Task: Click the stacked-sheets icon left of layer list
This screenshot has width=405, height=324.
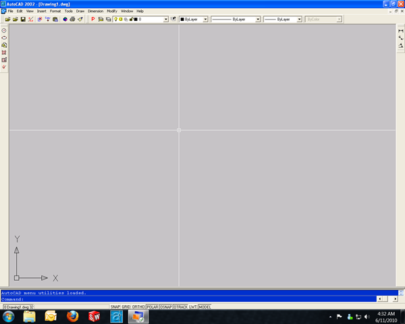Action: pyautogui.click(x=109, y=20)
